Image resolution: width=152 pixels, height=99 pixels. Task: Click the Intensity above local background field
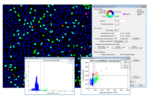tap(117, 38)
